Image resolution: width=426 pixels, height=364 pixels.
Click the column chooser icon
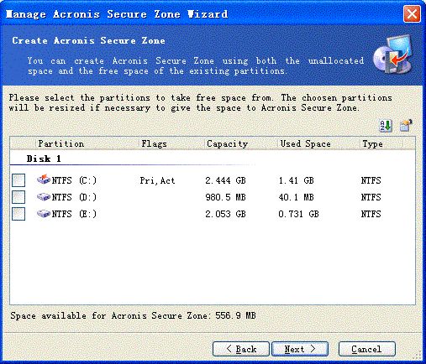coord(406,126)
